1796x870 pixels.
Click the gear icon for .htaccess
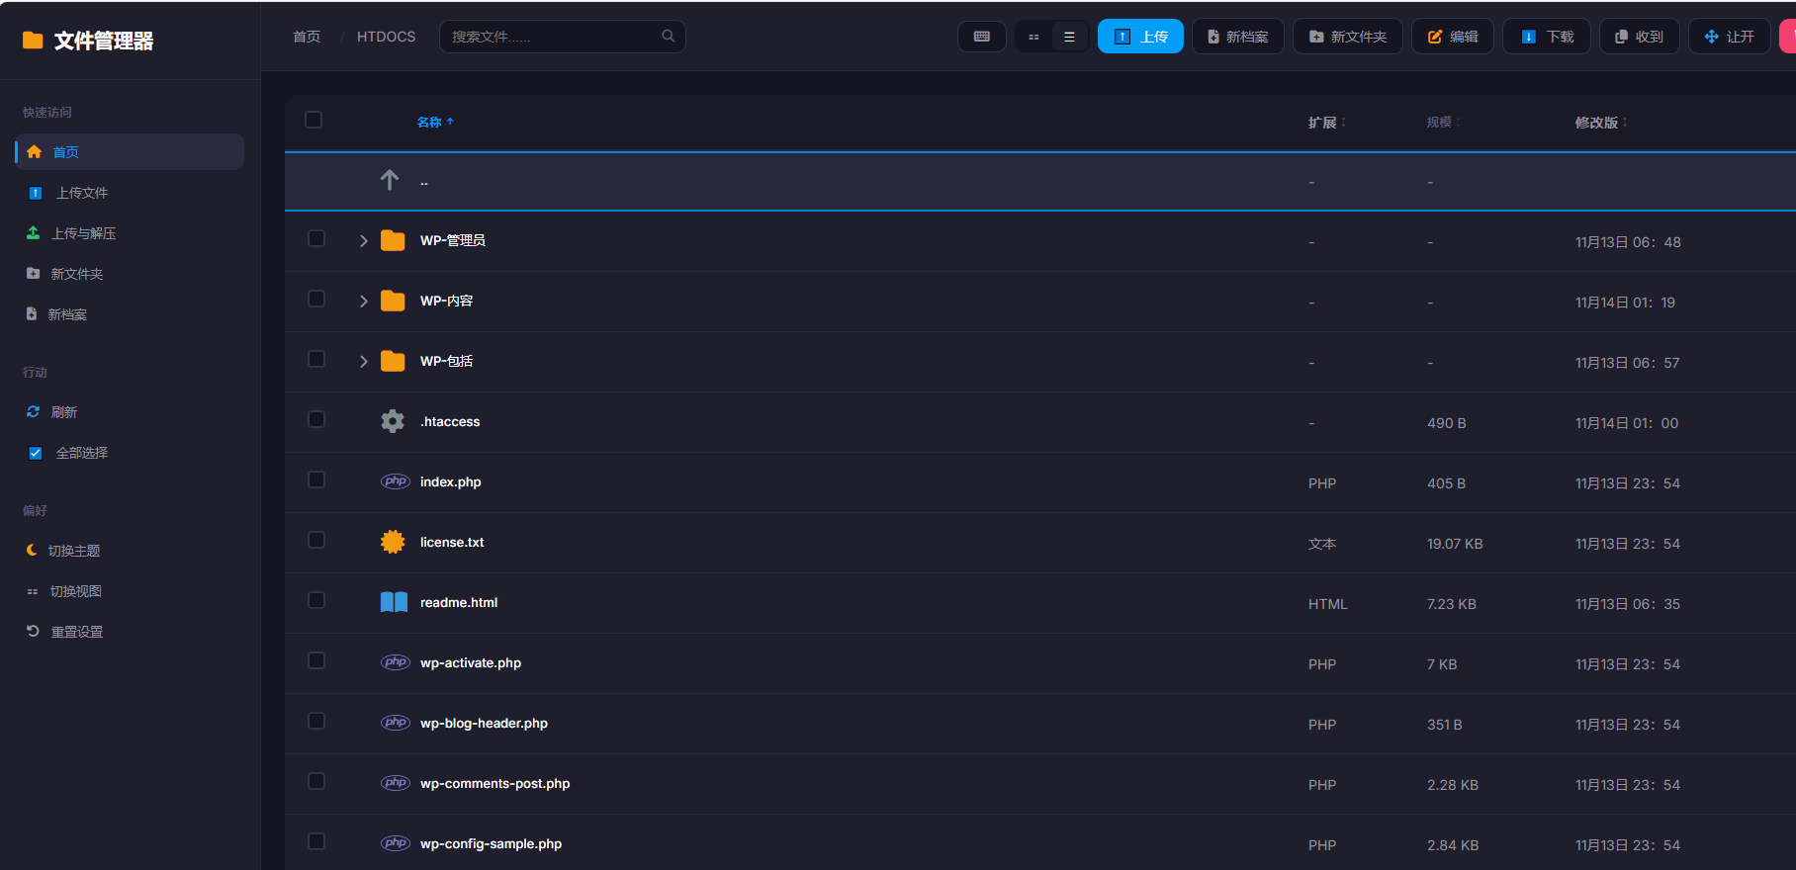(x=393, y=421)
